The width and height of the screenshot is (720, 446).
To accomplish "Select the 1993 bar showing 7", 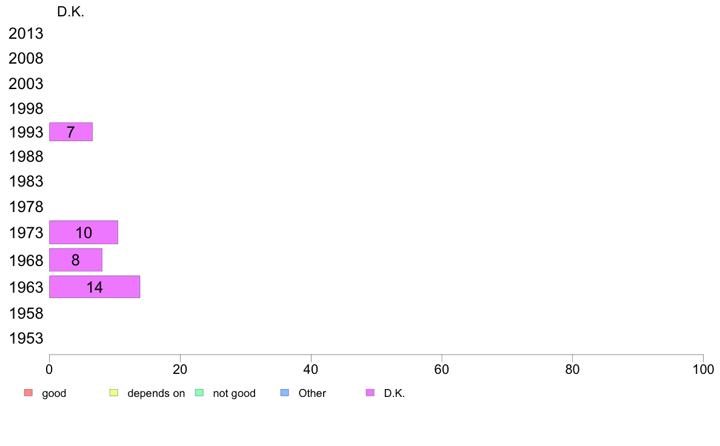I will tap(71, 132).
